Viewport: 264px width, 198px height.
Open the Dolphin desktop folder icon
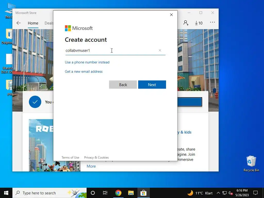tap(7, 36)
